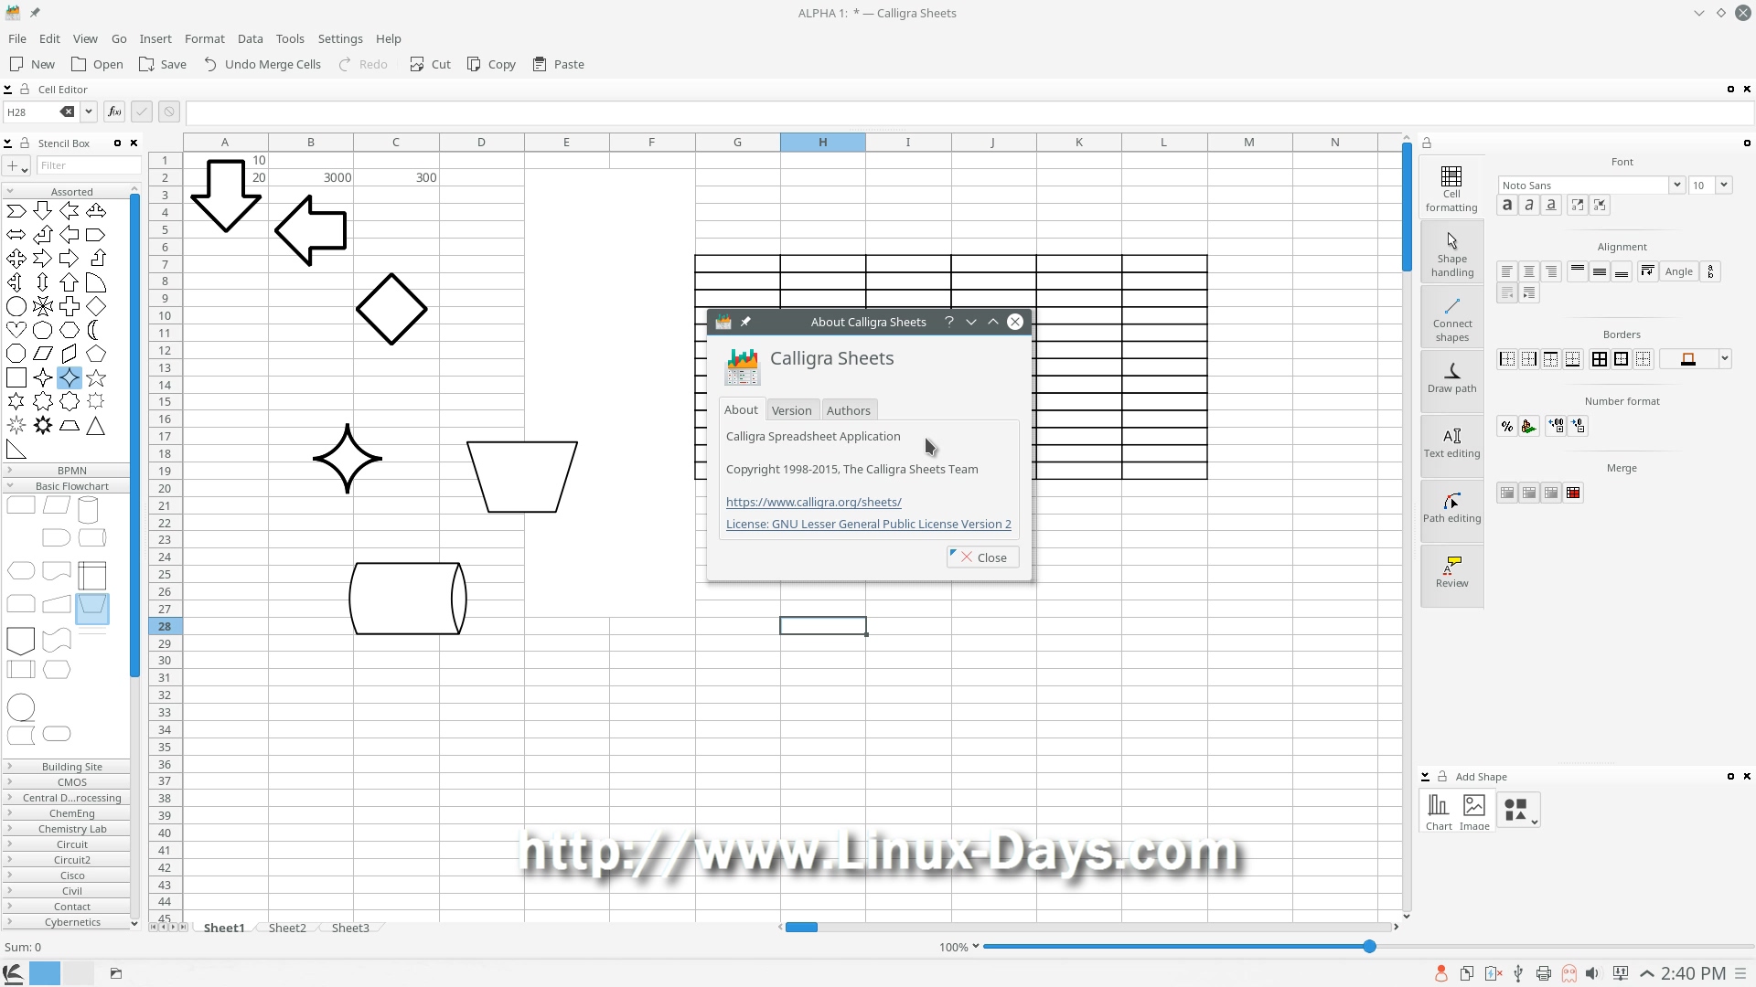Open the border color dropdown arrow
1756x987 pixels.
1725,359
